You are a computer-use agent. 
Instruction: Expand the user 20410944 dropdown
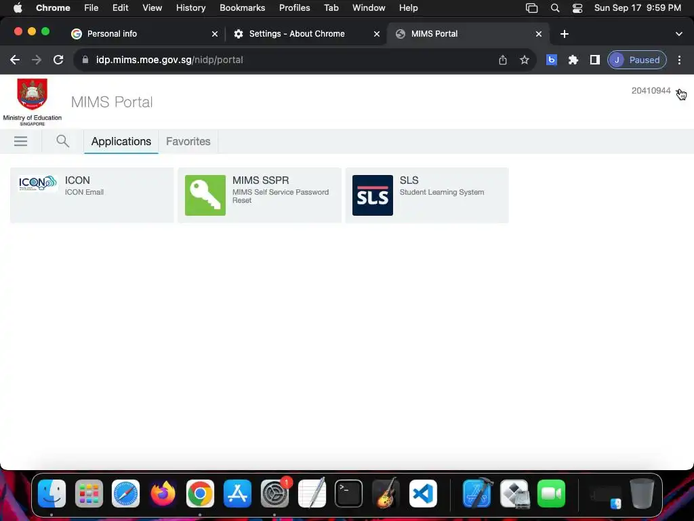tap(679, 91)
